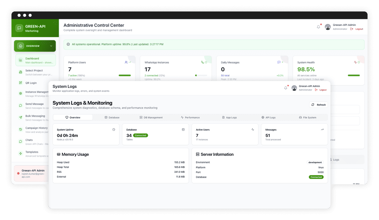This screenshot has height=220, width=379.
Task: Click the notification bell in System Logs header
Action: coord(285,87)
